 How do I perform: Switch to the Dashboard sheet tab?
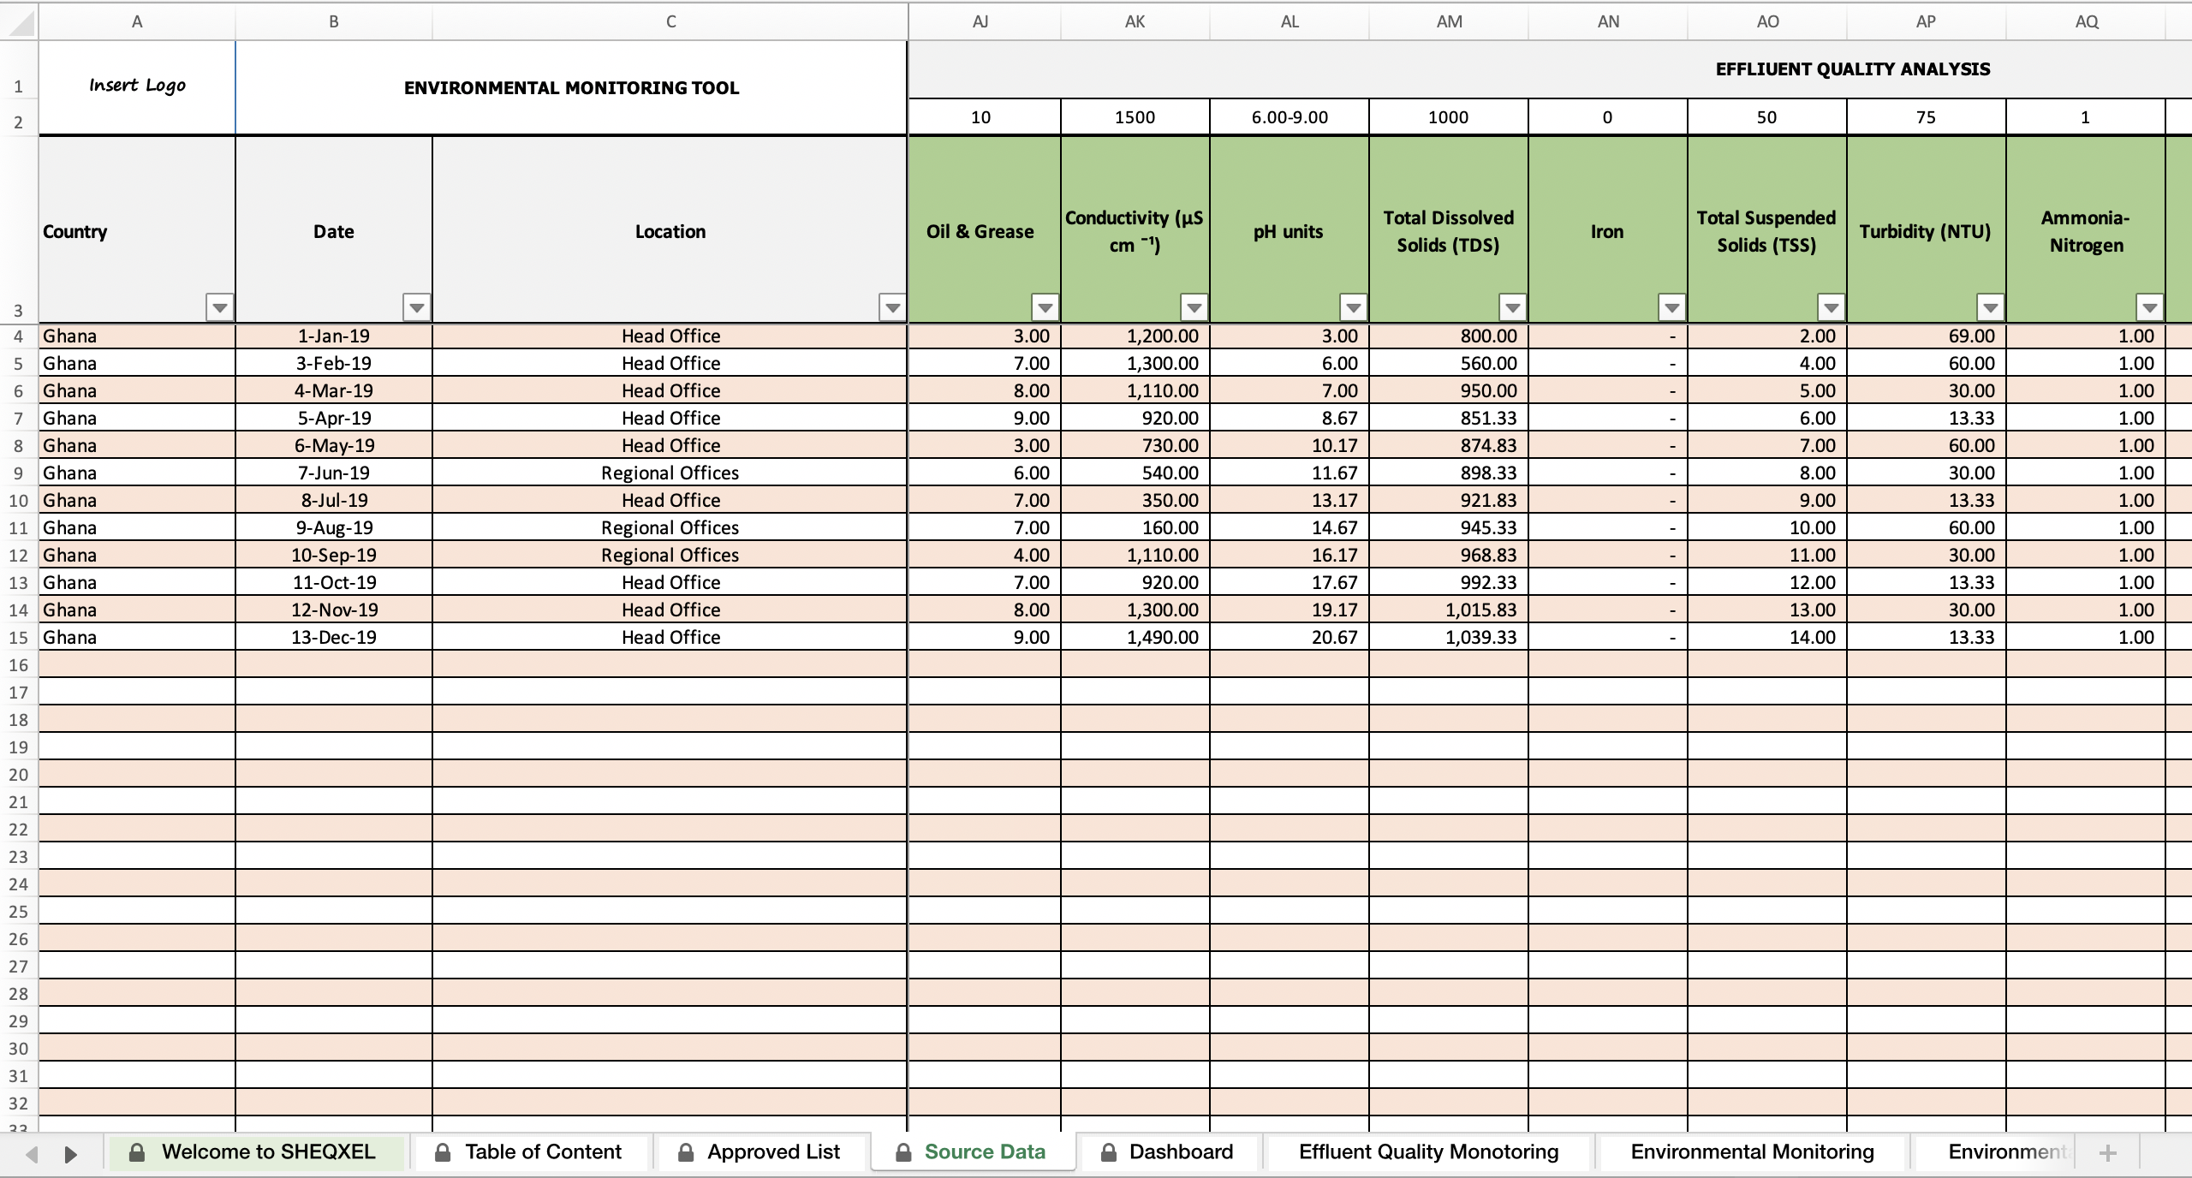[1169, 1152]
